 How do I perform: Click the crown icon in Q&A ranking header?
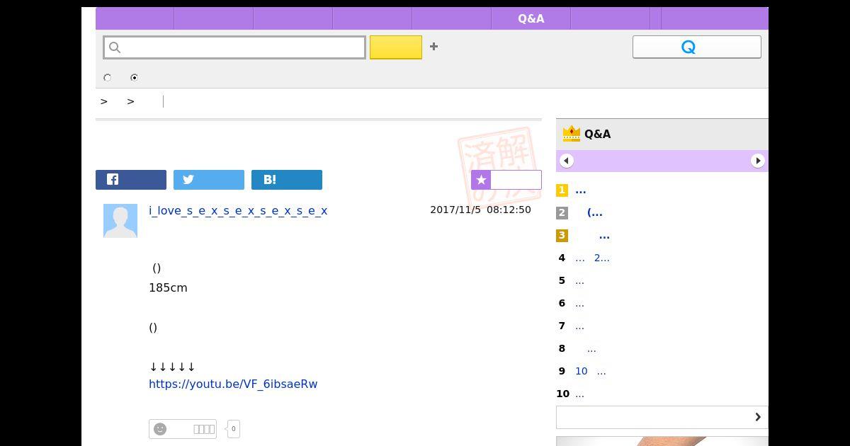[572, 133]
